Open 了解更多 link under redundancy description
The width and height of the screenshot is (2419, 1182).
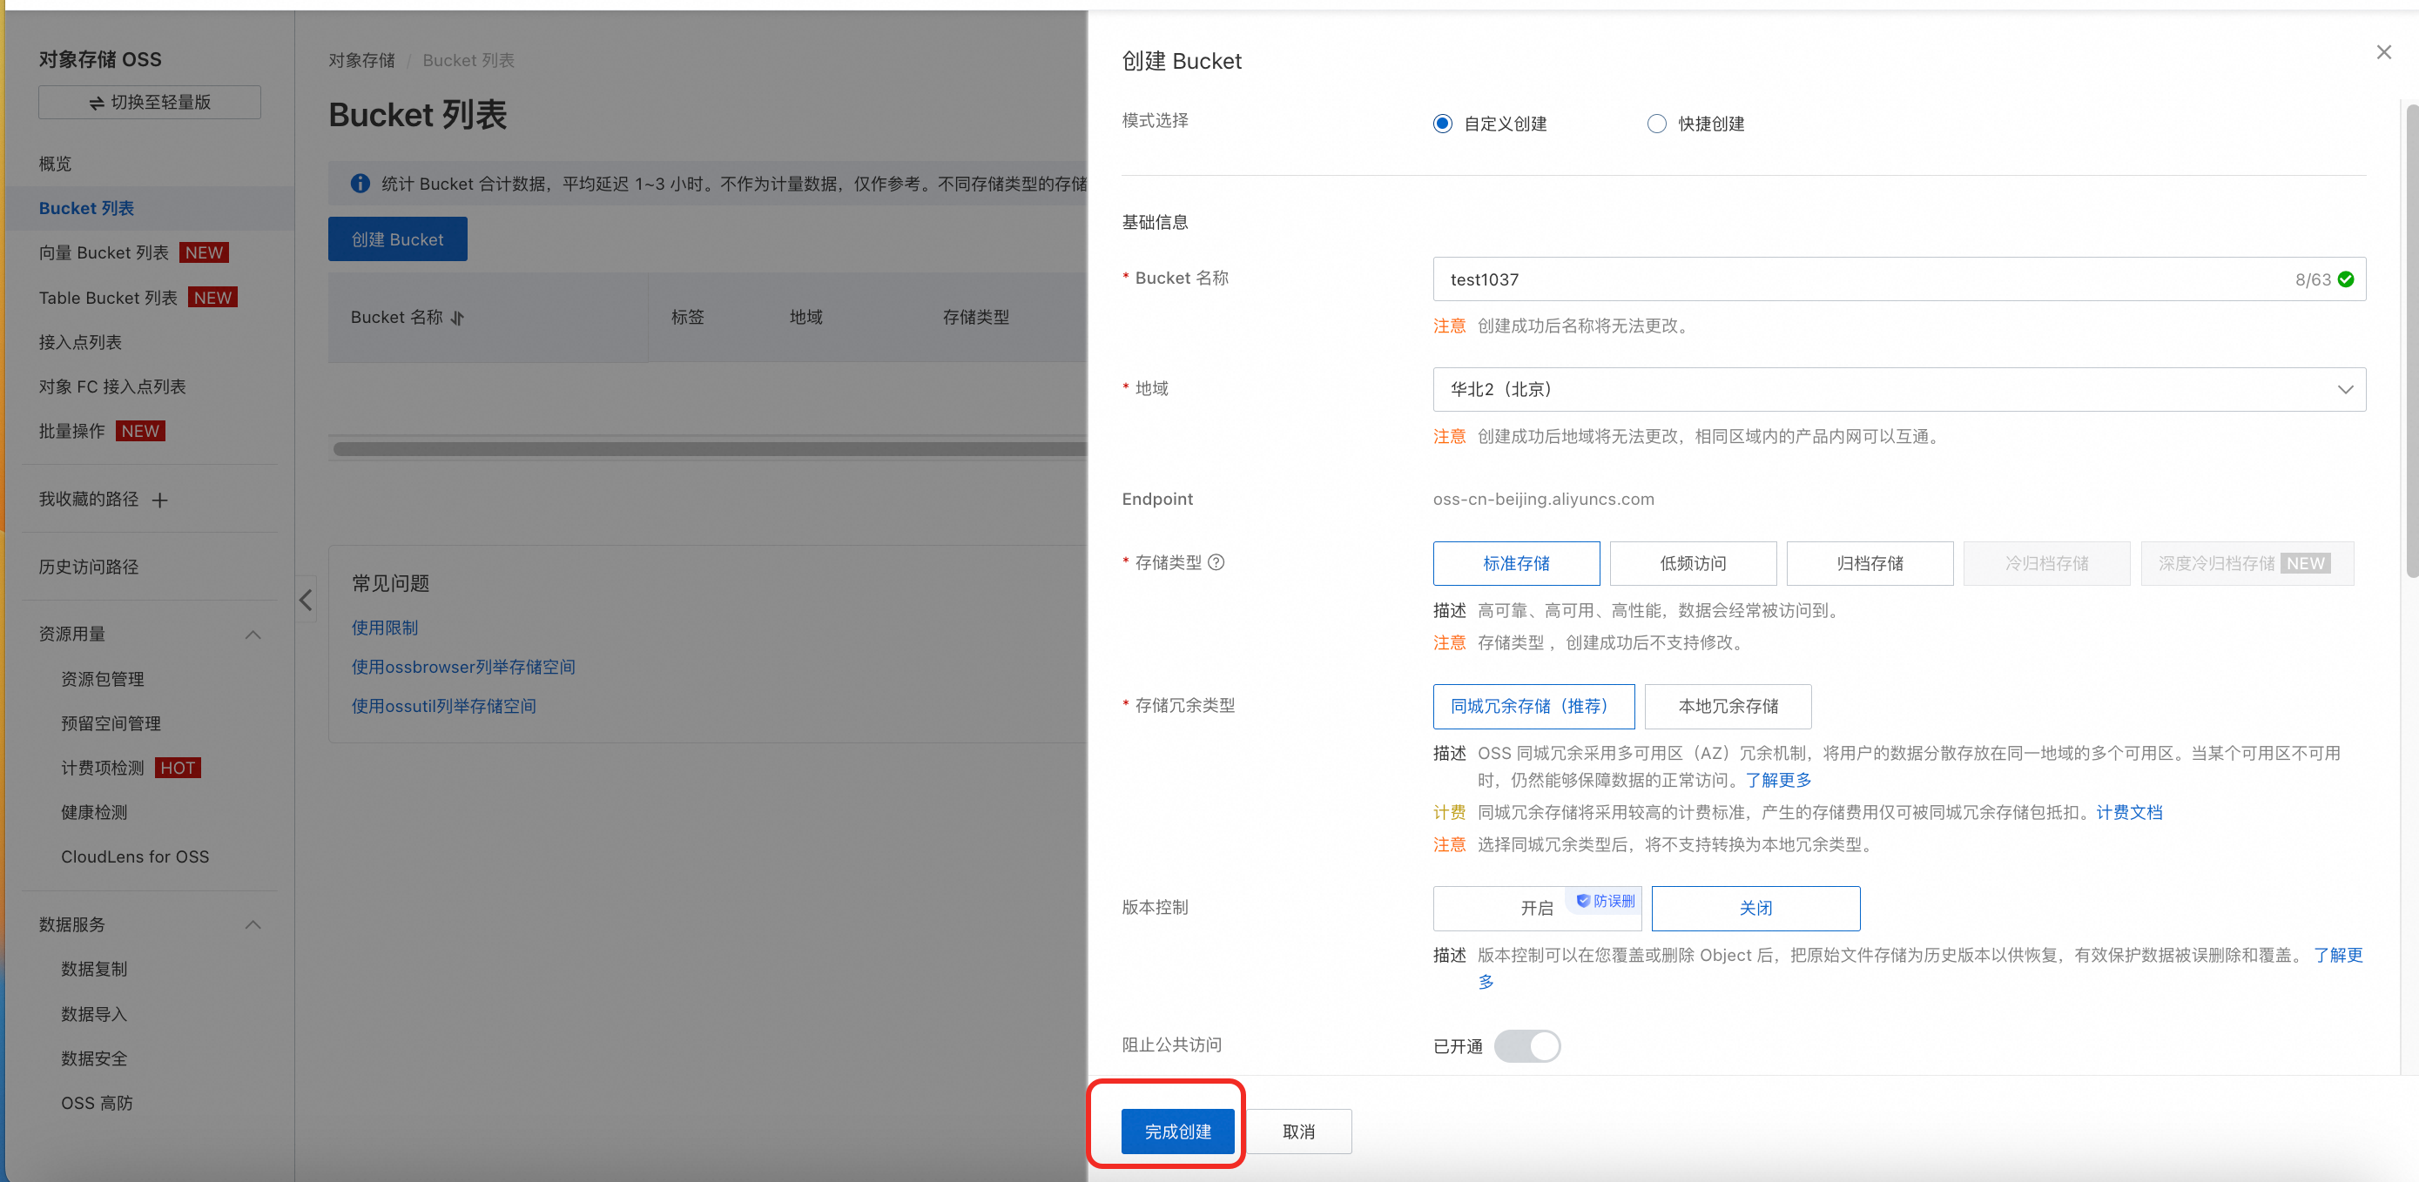click(1777, 780)
